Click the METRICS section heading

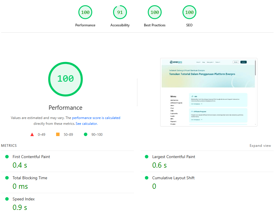pos(9,146)
